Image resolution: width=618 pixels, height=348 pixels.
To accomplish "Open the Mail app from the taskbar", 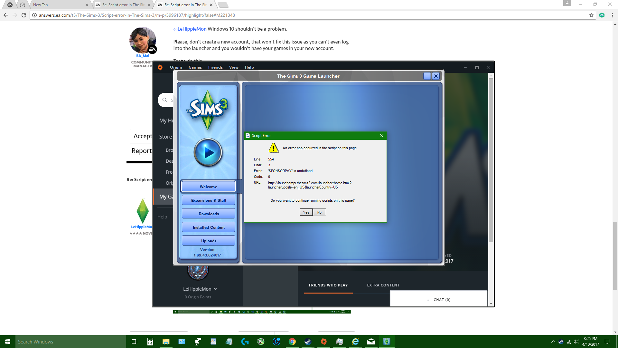I will click(x=371, y=342).
